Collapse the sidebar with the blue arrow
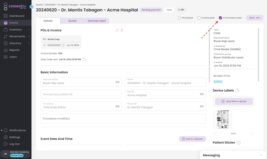Screen dimensions: 267x159 point(31,7)
